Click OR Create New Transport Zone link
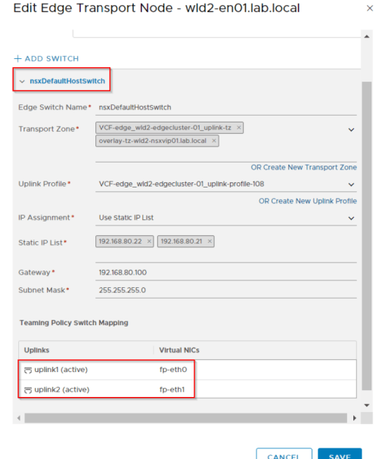Screen dimensions: 382x459 coord(303,167)
